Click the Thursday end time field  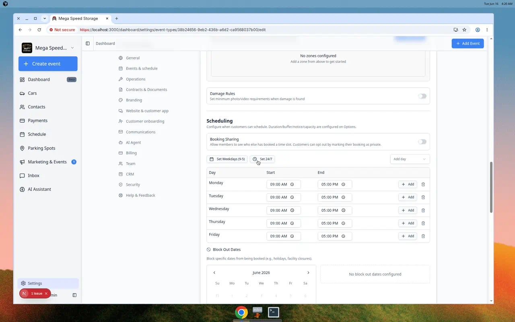[x=335, y=223]
